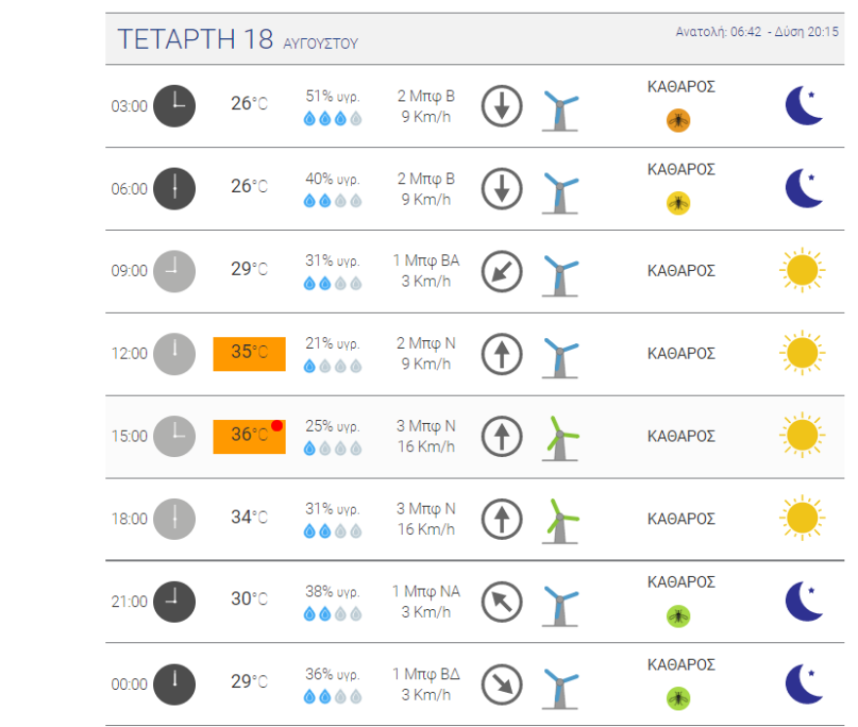
Task: Click the orange 35°C temperature box
Action: pyautogui.click(x=250, y=354)
